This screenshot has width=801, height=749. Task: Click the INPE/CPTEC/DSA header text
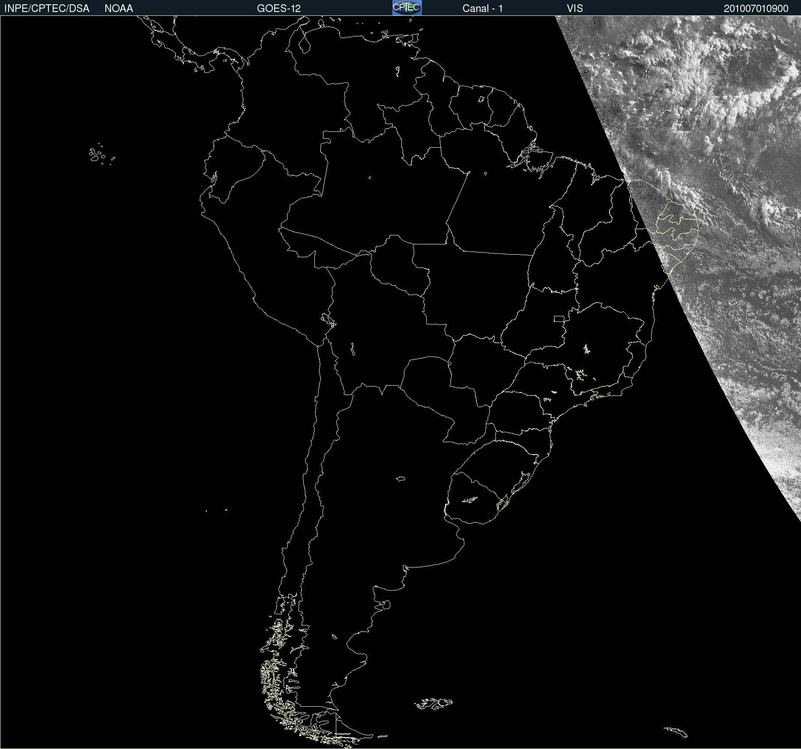pyautogui.click(x=47, y=9)
